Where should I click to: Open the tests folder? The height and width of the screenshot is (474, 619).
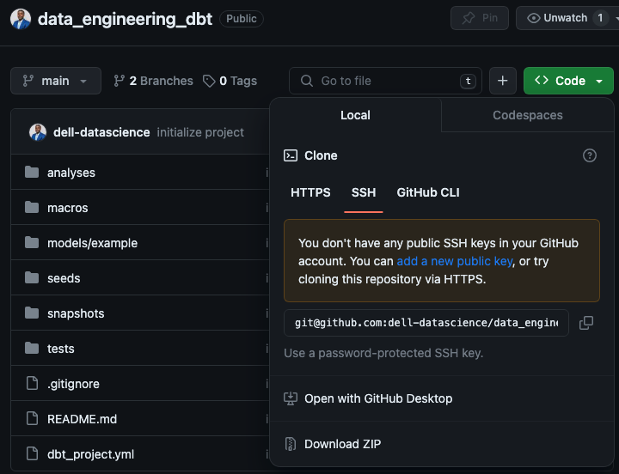(x=61, y=349)
